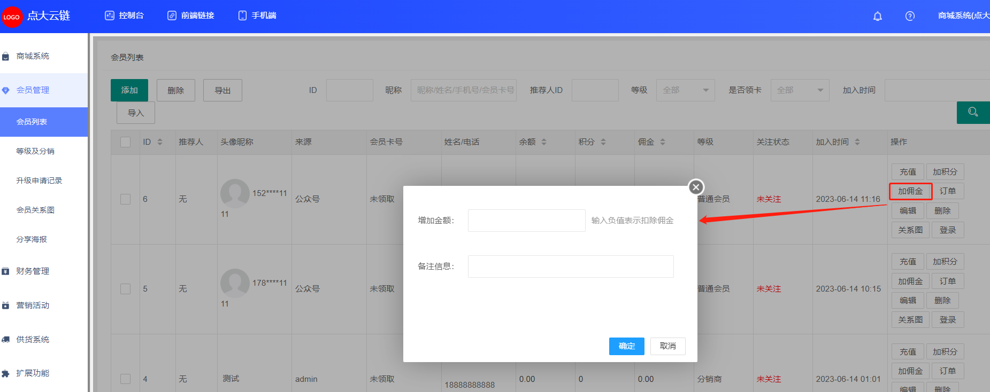This screenshot has width=990, height=392.
Task: Click 编辑 for member ID 5
Action: point(908,300)
